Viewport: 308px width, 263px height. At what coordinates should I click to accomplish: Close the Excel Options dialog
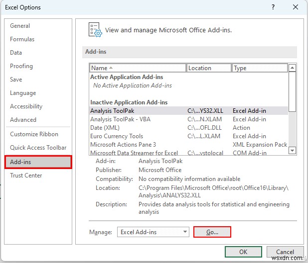pyautogui.click(x=296, y=7)
